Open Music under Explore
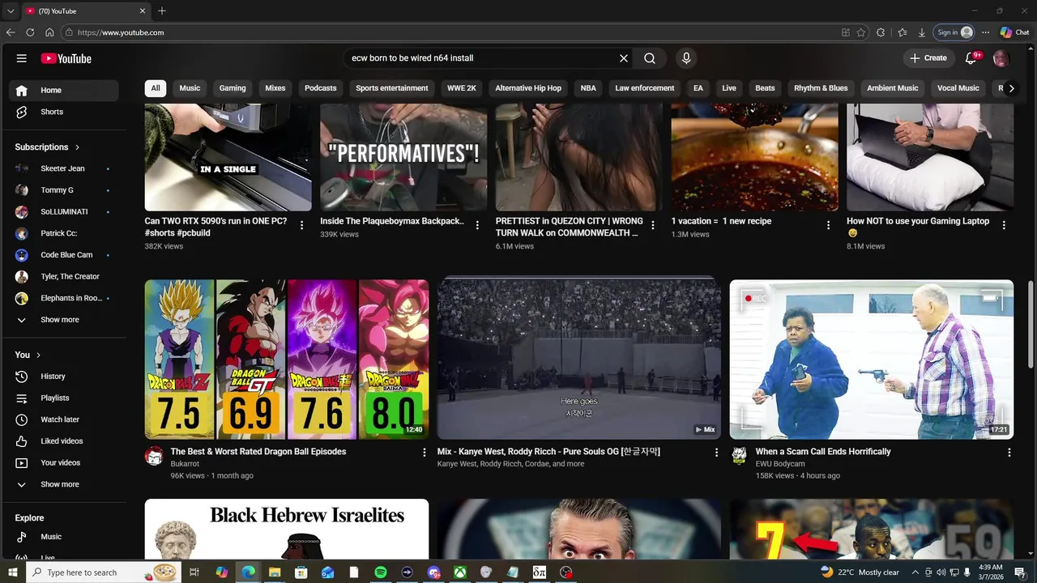Viewport: 1037px width, 583px height. pos(66,537)
